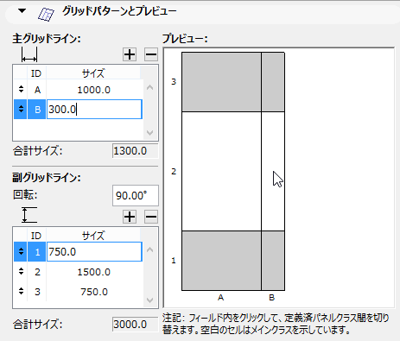Screen dimensions: 400x341
Task: Click scroll down arrow of secondary gridline list
Action: pos(150,300)
